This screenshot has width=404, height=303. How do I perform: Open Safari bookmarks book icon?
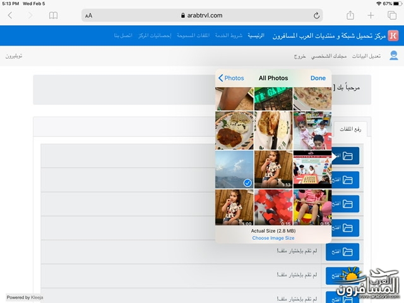pos(53,15)
